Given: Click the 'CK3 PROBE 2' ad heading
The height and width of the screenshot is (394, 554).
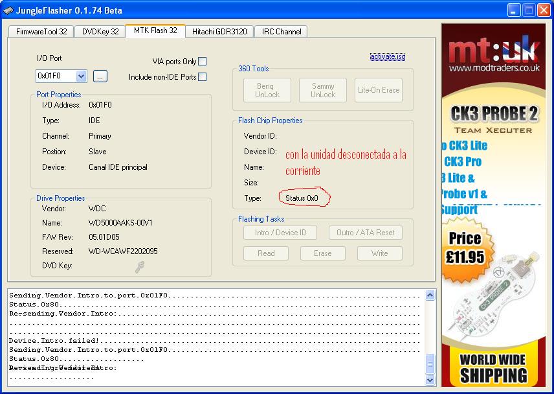Looking at the screenshot, I should (x=494, y=113).
